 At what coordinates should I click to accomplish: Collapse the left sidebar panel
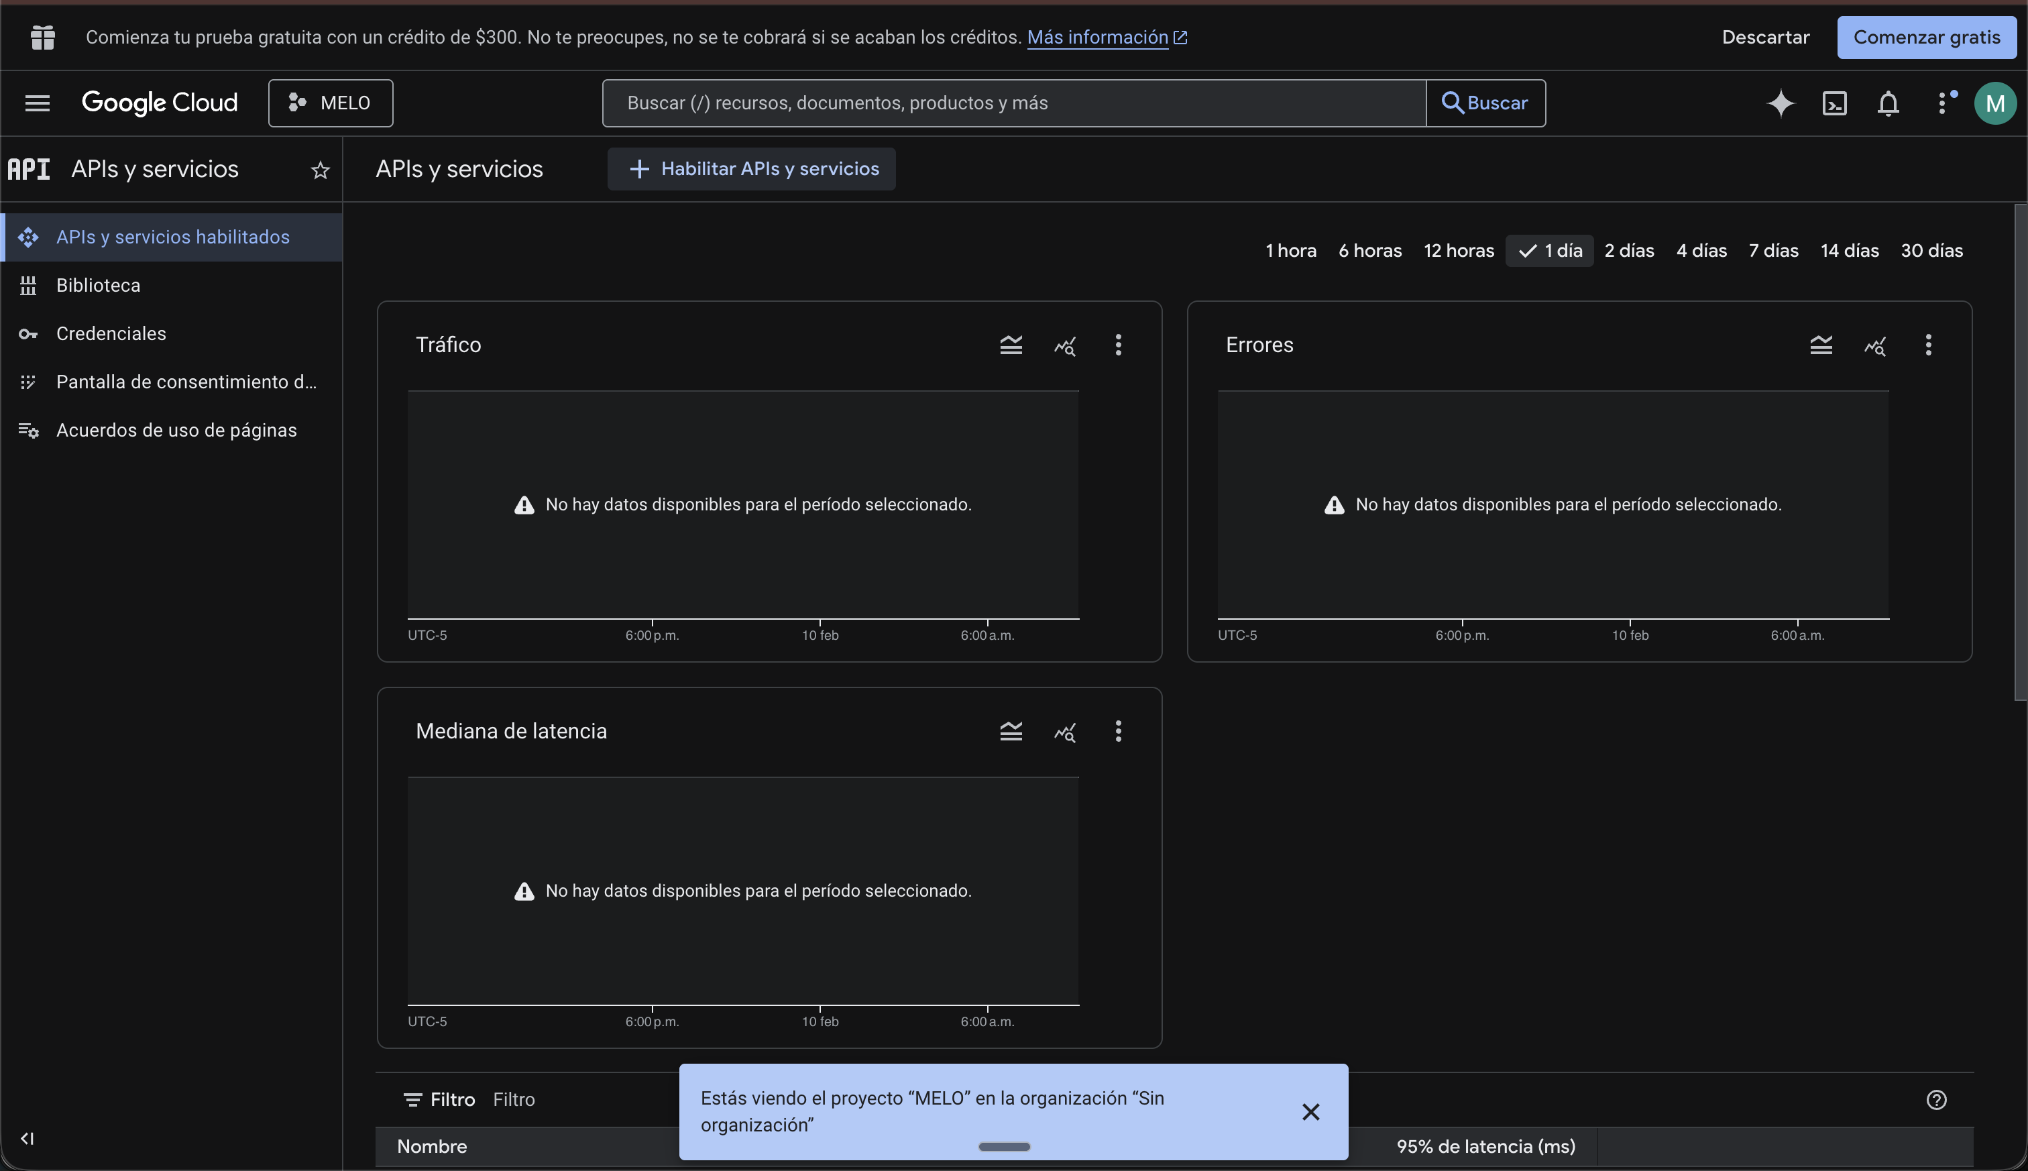coord(27,1138)
